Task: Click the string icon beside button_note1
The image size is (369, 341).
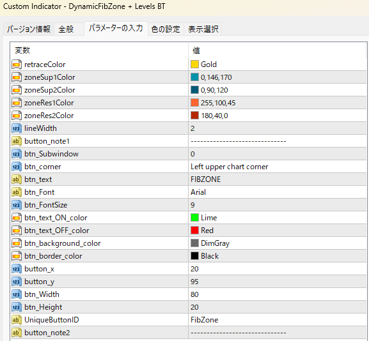Action: click(x=17, y=141)
